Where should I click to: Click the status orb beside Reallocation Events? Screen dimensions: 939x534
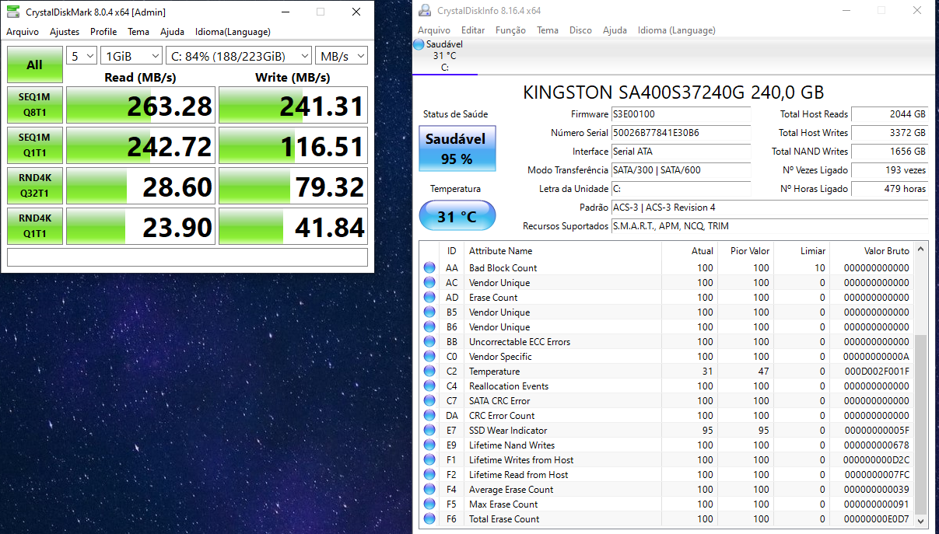point(429,386)
